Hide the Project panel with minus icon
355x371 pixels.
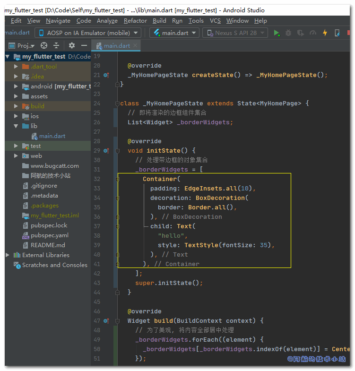point(84,46)
